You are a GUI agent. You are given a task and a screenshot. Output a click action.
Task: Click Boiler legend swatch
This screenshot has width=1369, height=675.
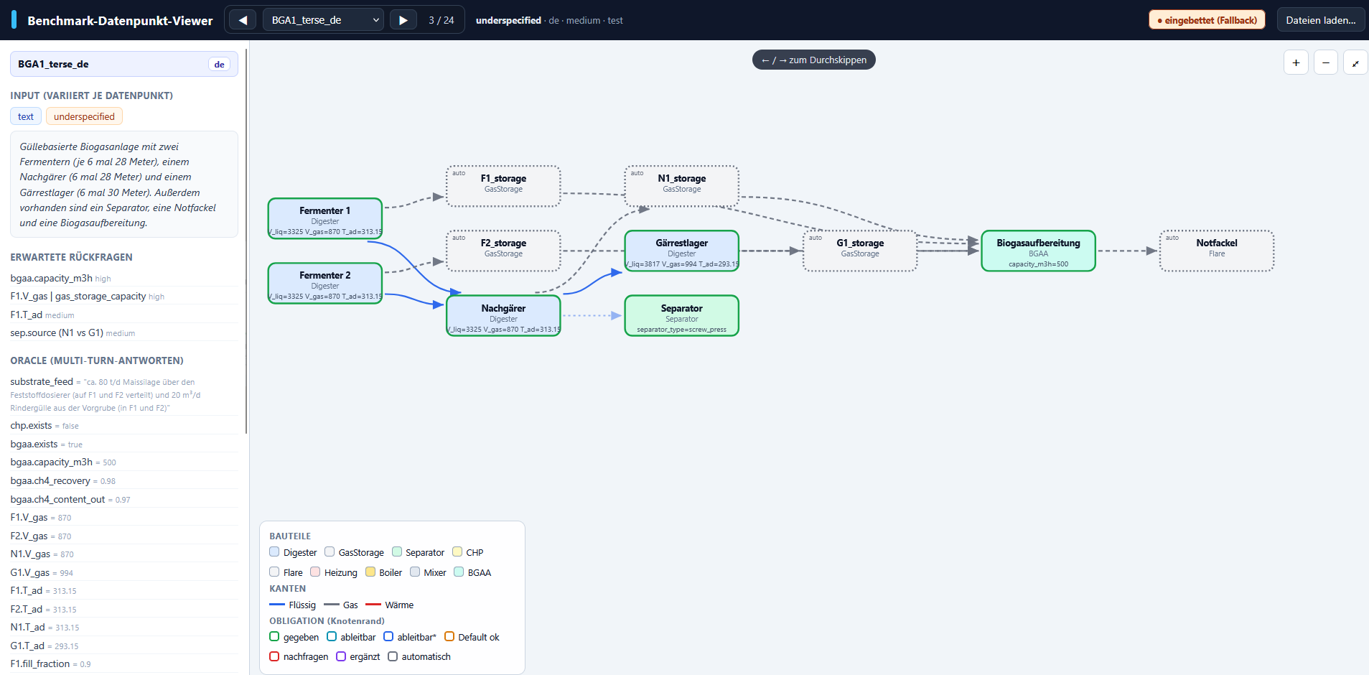tap(370, 572)
